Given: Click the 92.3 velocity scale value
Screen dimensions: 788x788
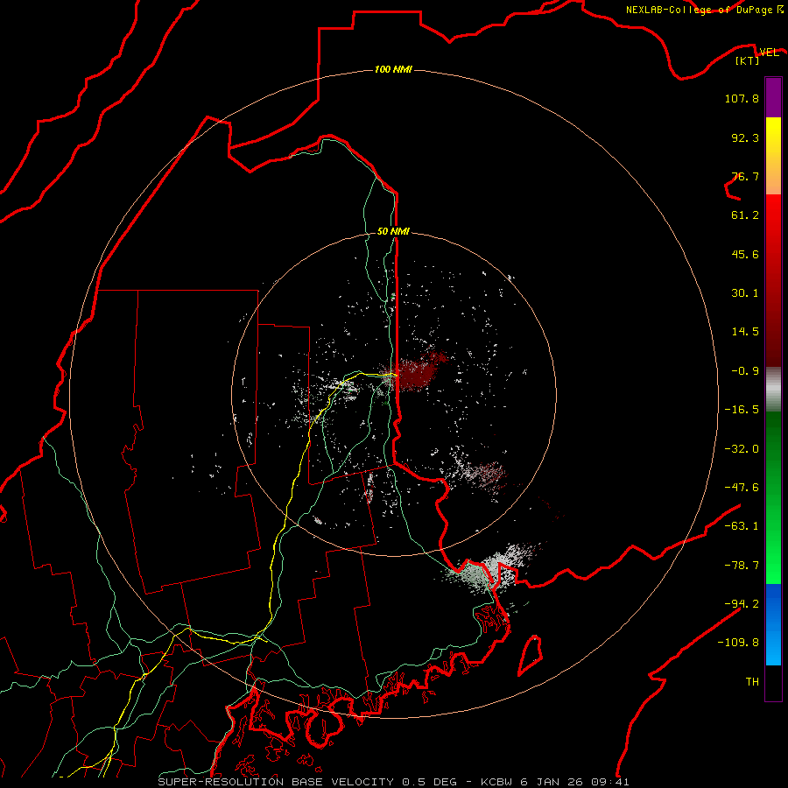Looking at the screenshot, I should click(x=745, y=137).
